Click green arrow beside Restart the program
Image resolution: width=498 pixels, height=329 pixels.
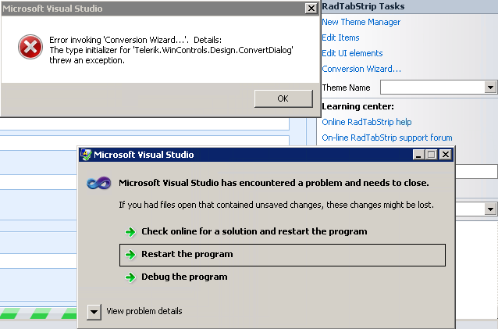pos(130,255)
